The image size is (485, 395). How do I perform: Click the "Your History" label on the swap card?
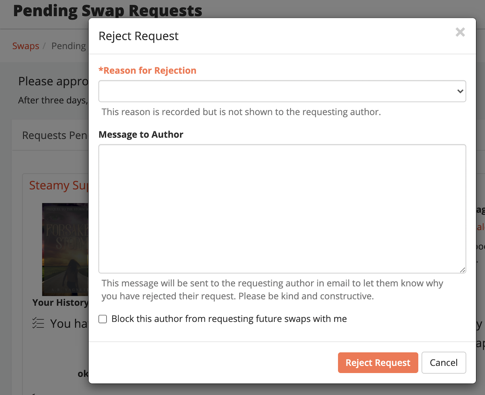(x=61, y=302)
